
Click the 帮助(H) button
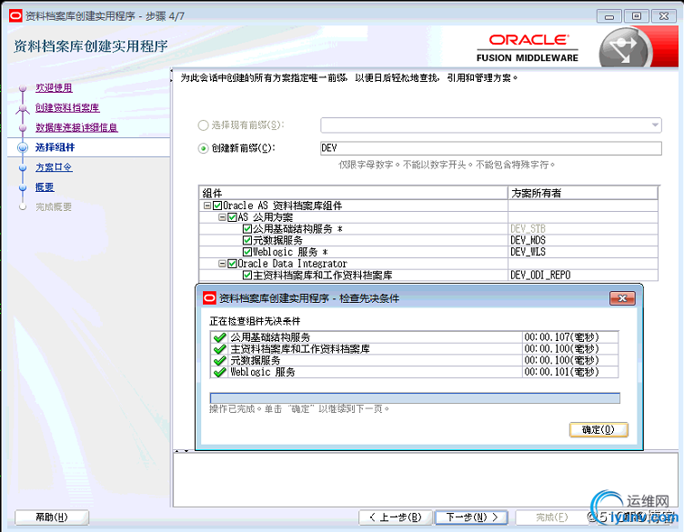pos(52,517)
